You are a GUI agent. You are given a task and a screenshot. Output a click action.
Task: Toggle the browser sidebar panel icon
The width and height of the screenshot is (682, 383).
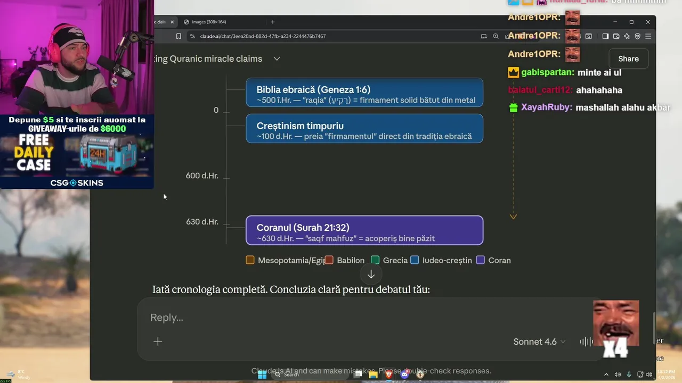coord(605,36)
